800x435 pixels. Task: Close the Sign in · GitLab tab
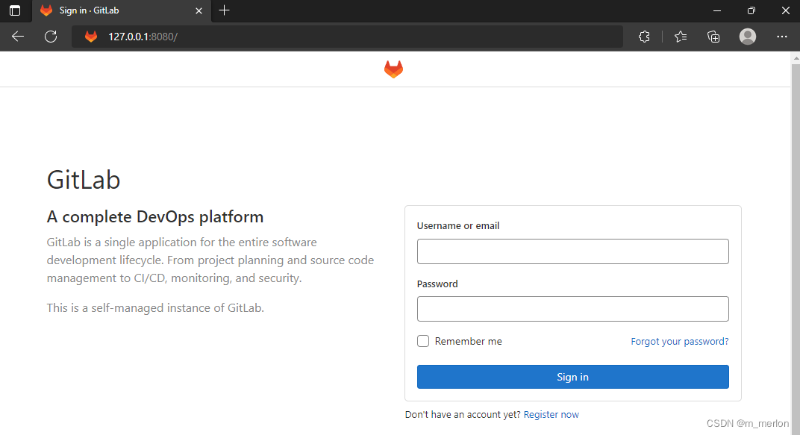199,10
